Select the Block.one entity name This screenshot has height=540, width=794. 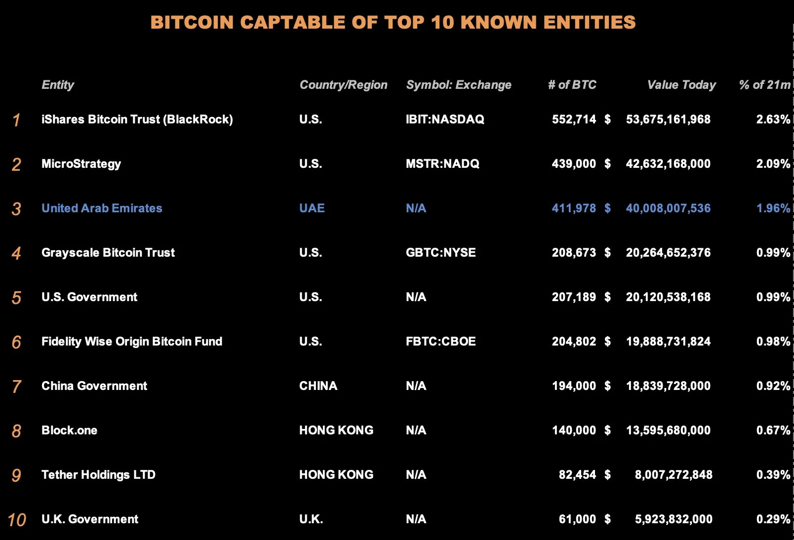coord(69,430)
